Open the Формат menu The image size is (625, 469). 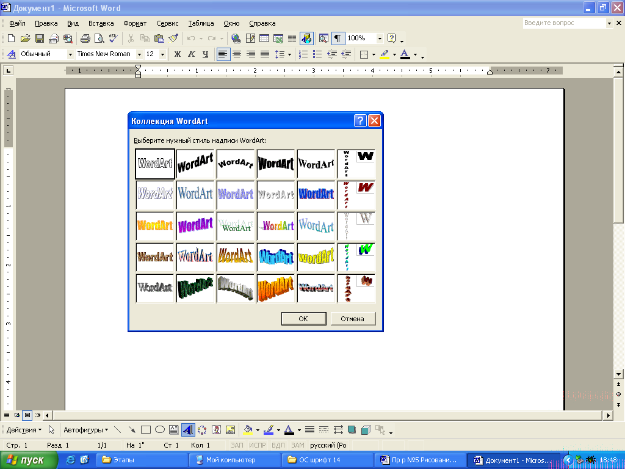pos(135,23)
